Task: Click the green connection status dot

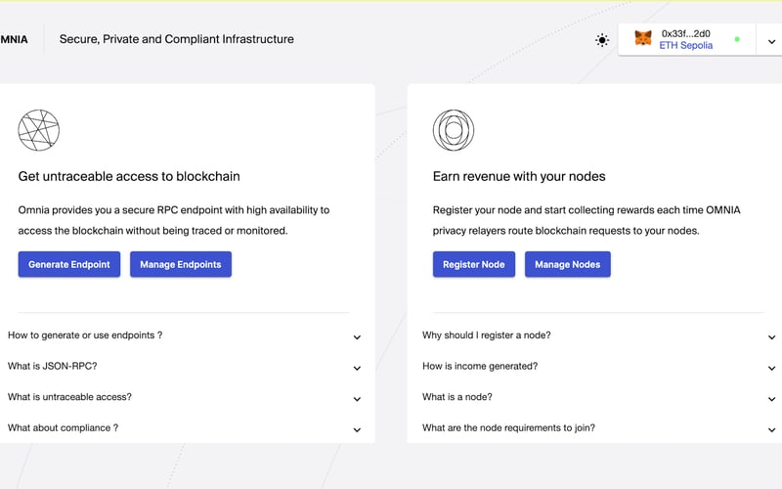Action: click(737, 40)
